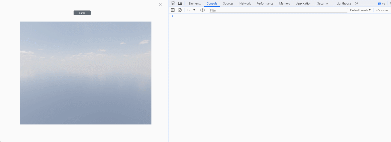Clear the console with the ban icon

[x=180, y=10]
